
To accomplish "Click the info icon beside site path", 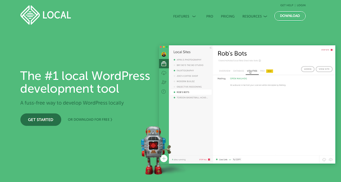I will point(260,61).
